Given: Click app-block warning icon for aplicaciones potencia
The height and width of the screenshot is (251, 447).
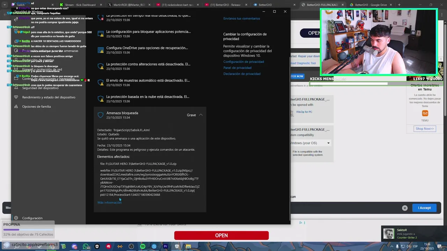Looking at the screenshot, I should tap(101, 34).
